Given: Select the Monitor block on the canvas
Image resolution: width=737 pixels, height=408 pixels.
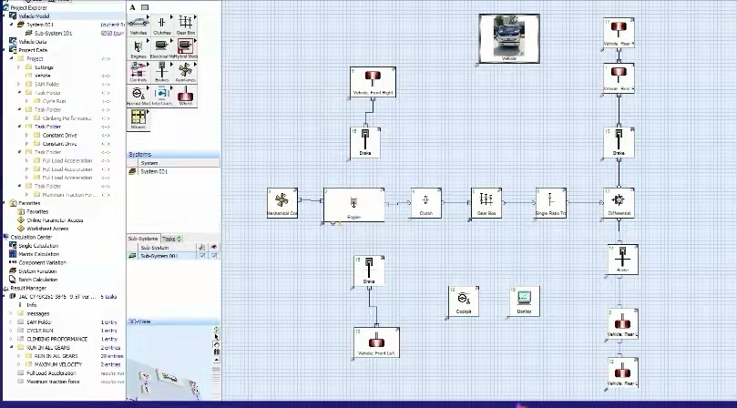Looking at the screenshot, I should coord(524,301).
